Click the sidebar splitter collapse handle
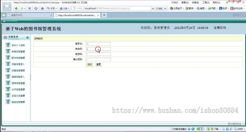 point(30,77)
